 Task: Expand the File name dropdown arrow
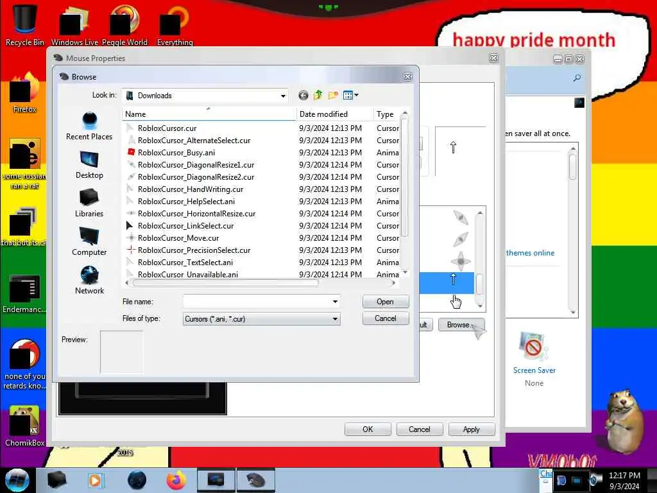(335, 302)
